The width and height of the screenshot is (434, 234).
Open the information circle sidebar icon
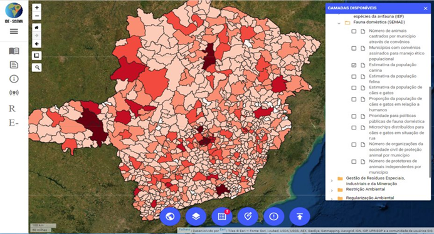[x=14, y=79]
